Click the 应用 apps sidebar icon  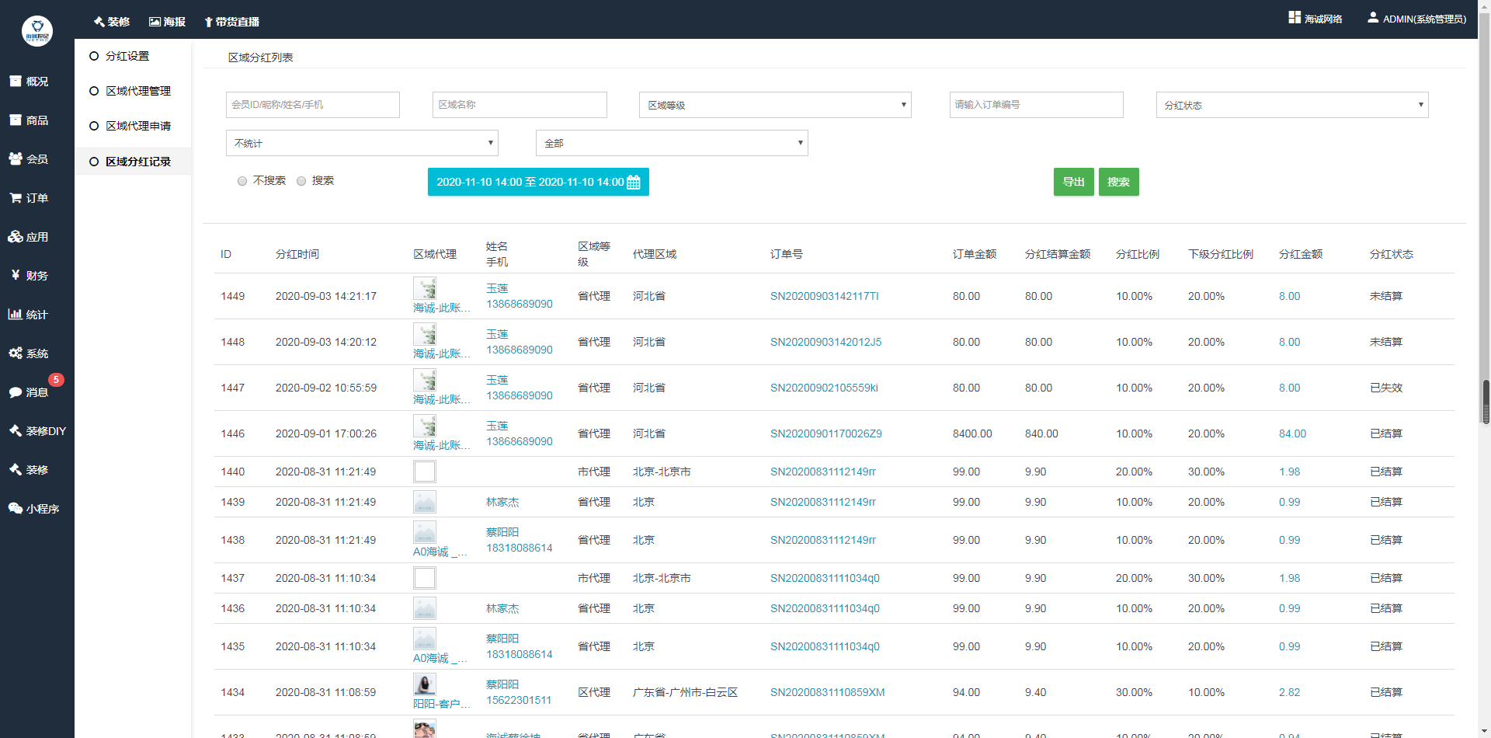tap(16, 237)
